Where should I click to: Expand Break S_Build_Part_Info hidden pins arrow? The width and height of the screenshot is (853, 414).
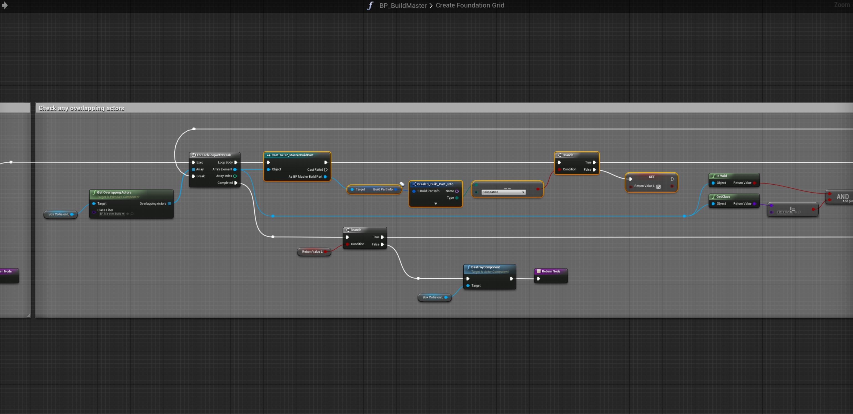436,204
